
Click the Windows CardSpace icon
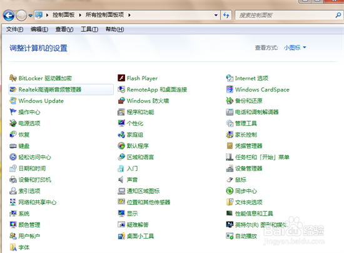230,90
